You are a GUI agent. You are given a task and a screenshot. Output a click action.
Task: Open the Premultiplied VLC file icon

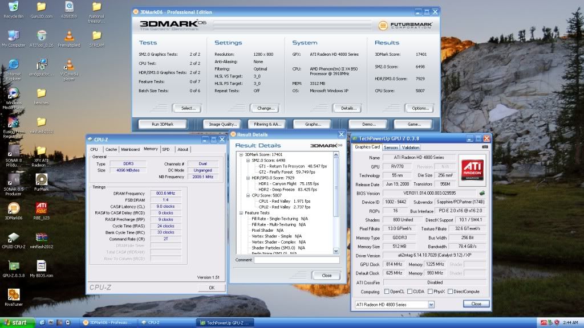69,39
